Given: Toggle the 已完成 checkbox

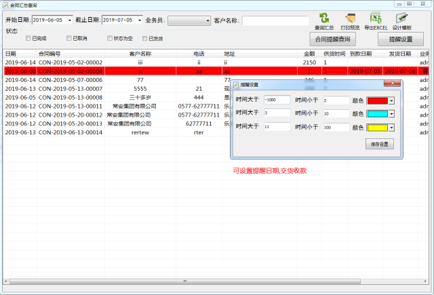Looking at the screenshot, I should pos(28,39).
